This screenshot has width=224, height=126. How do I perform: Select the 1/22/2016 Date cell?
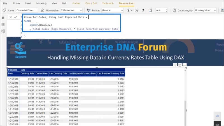pyautogui.click(x=13, y=113)
